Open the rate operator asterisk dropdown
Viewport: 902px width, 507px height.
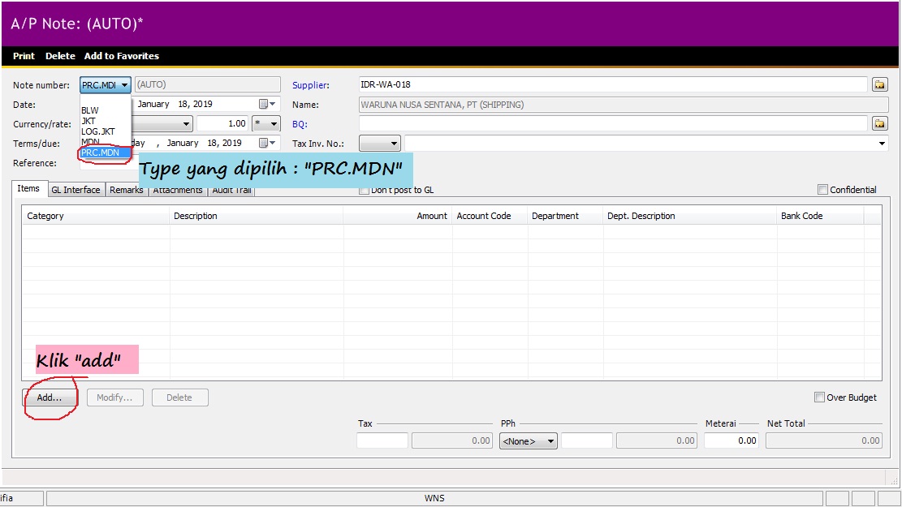pos(265,124)
